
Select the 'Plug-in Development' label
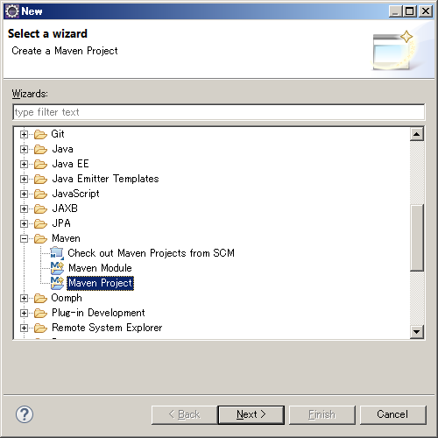click(x=98, y=313)
